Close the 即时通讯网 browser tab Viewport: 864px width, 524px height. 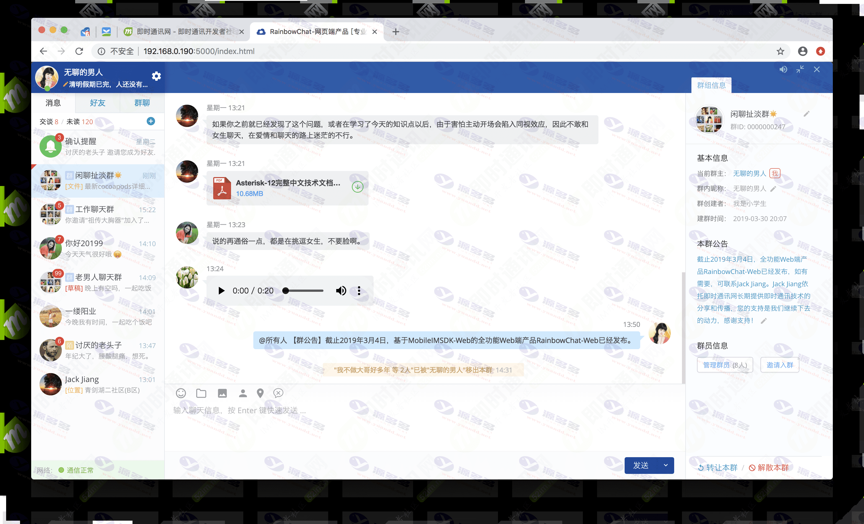pyautogui.click(x=242, y=31)
